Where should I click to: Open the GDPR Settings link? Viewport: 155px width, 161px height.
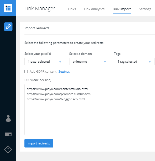click(64, 72)
